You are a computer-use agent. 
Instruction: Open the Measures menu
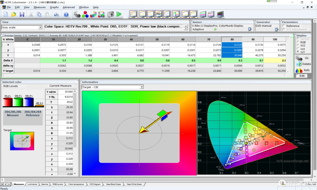pyautogui.click(x=40, y=7)
